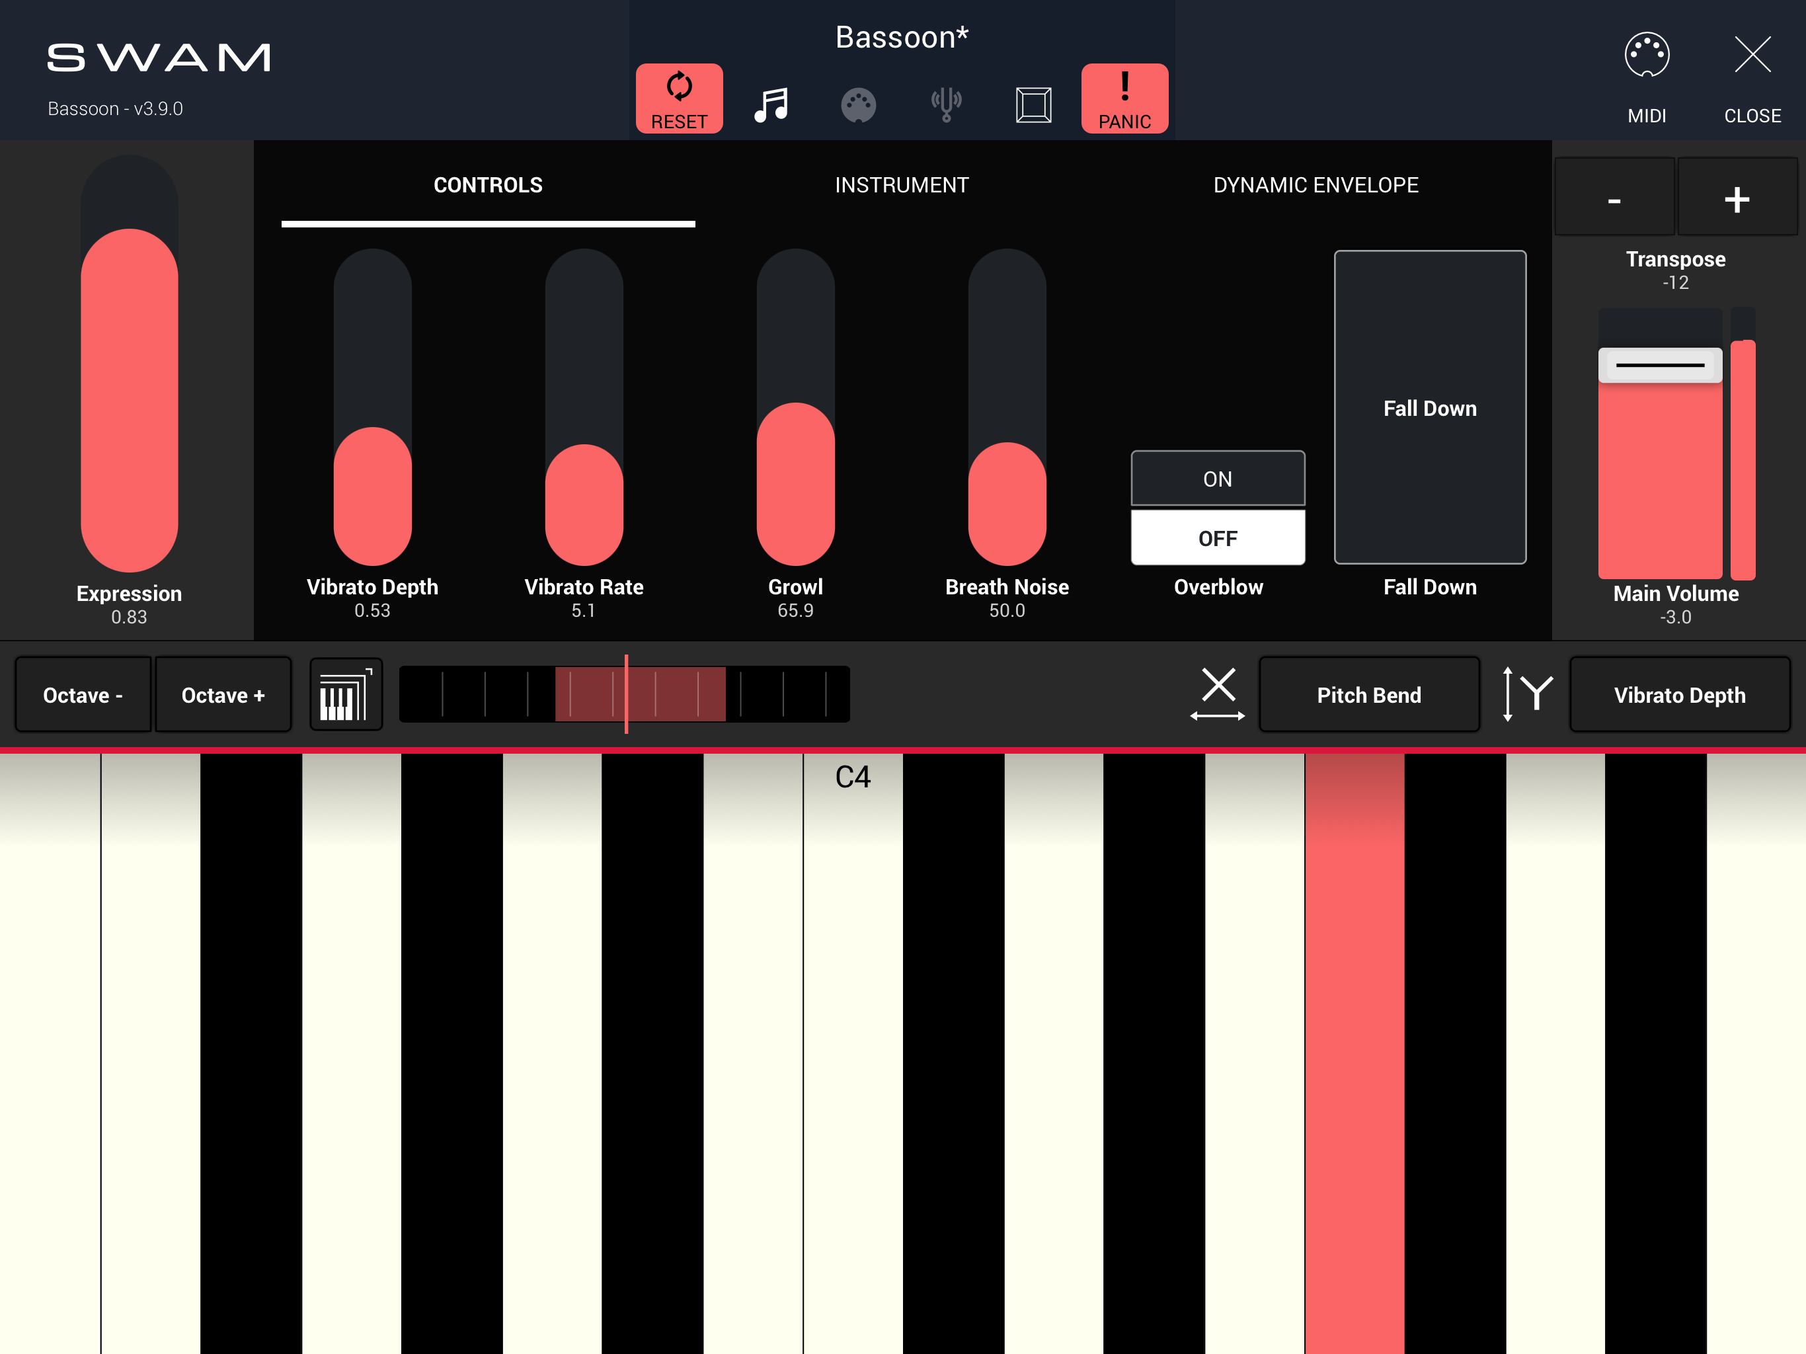Open the music notes presets icon
This screenshot has width=1806, height=1354.
(771, 104)
